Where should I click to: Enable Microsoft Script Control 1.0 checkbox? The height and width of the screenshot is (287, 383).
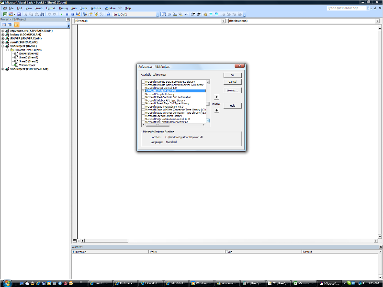click(143, 88)
